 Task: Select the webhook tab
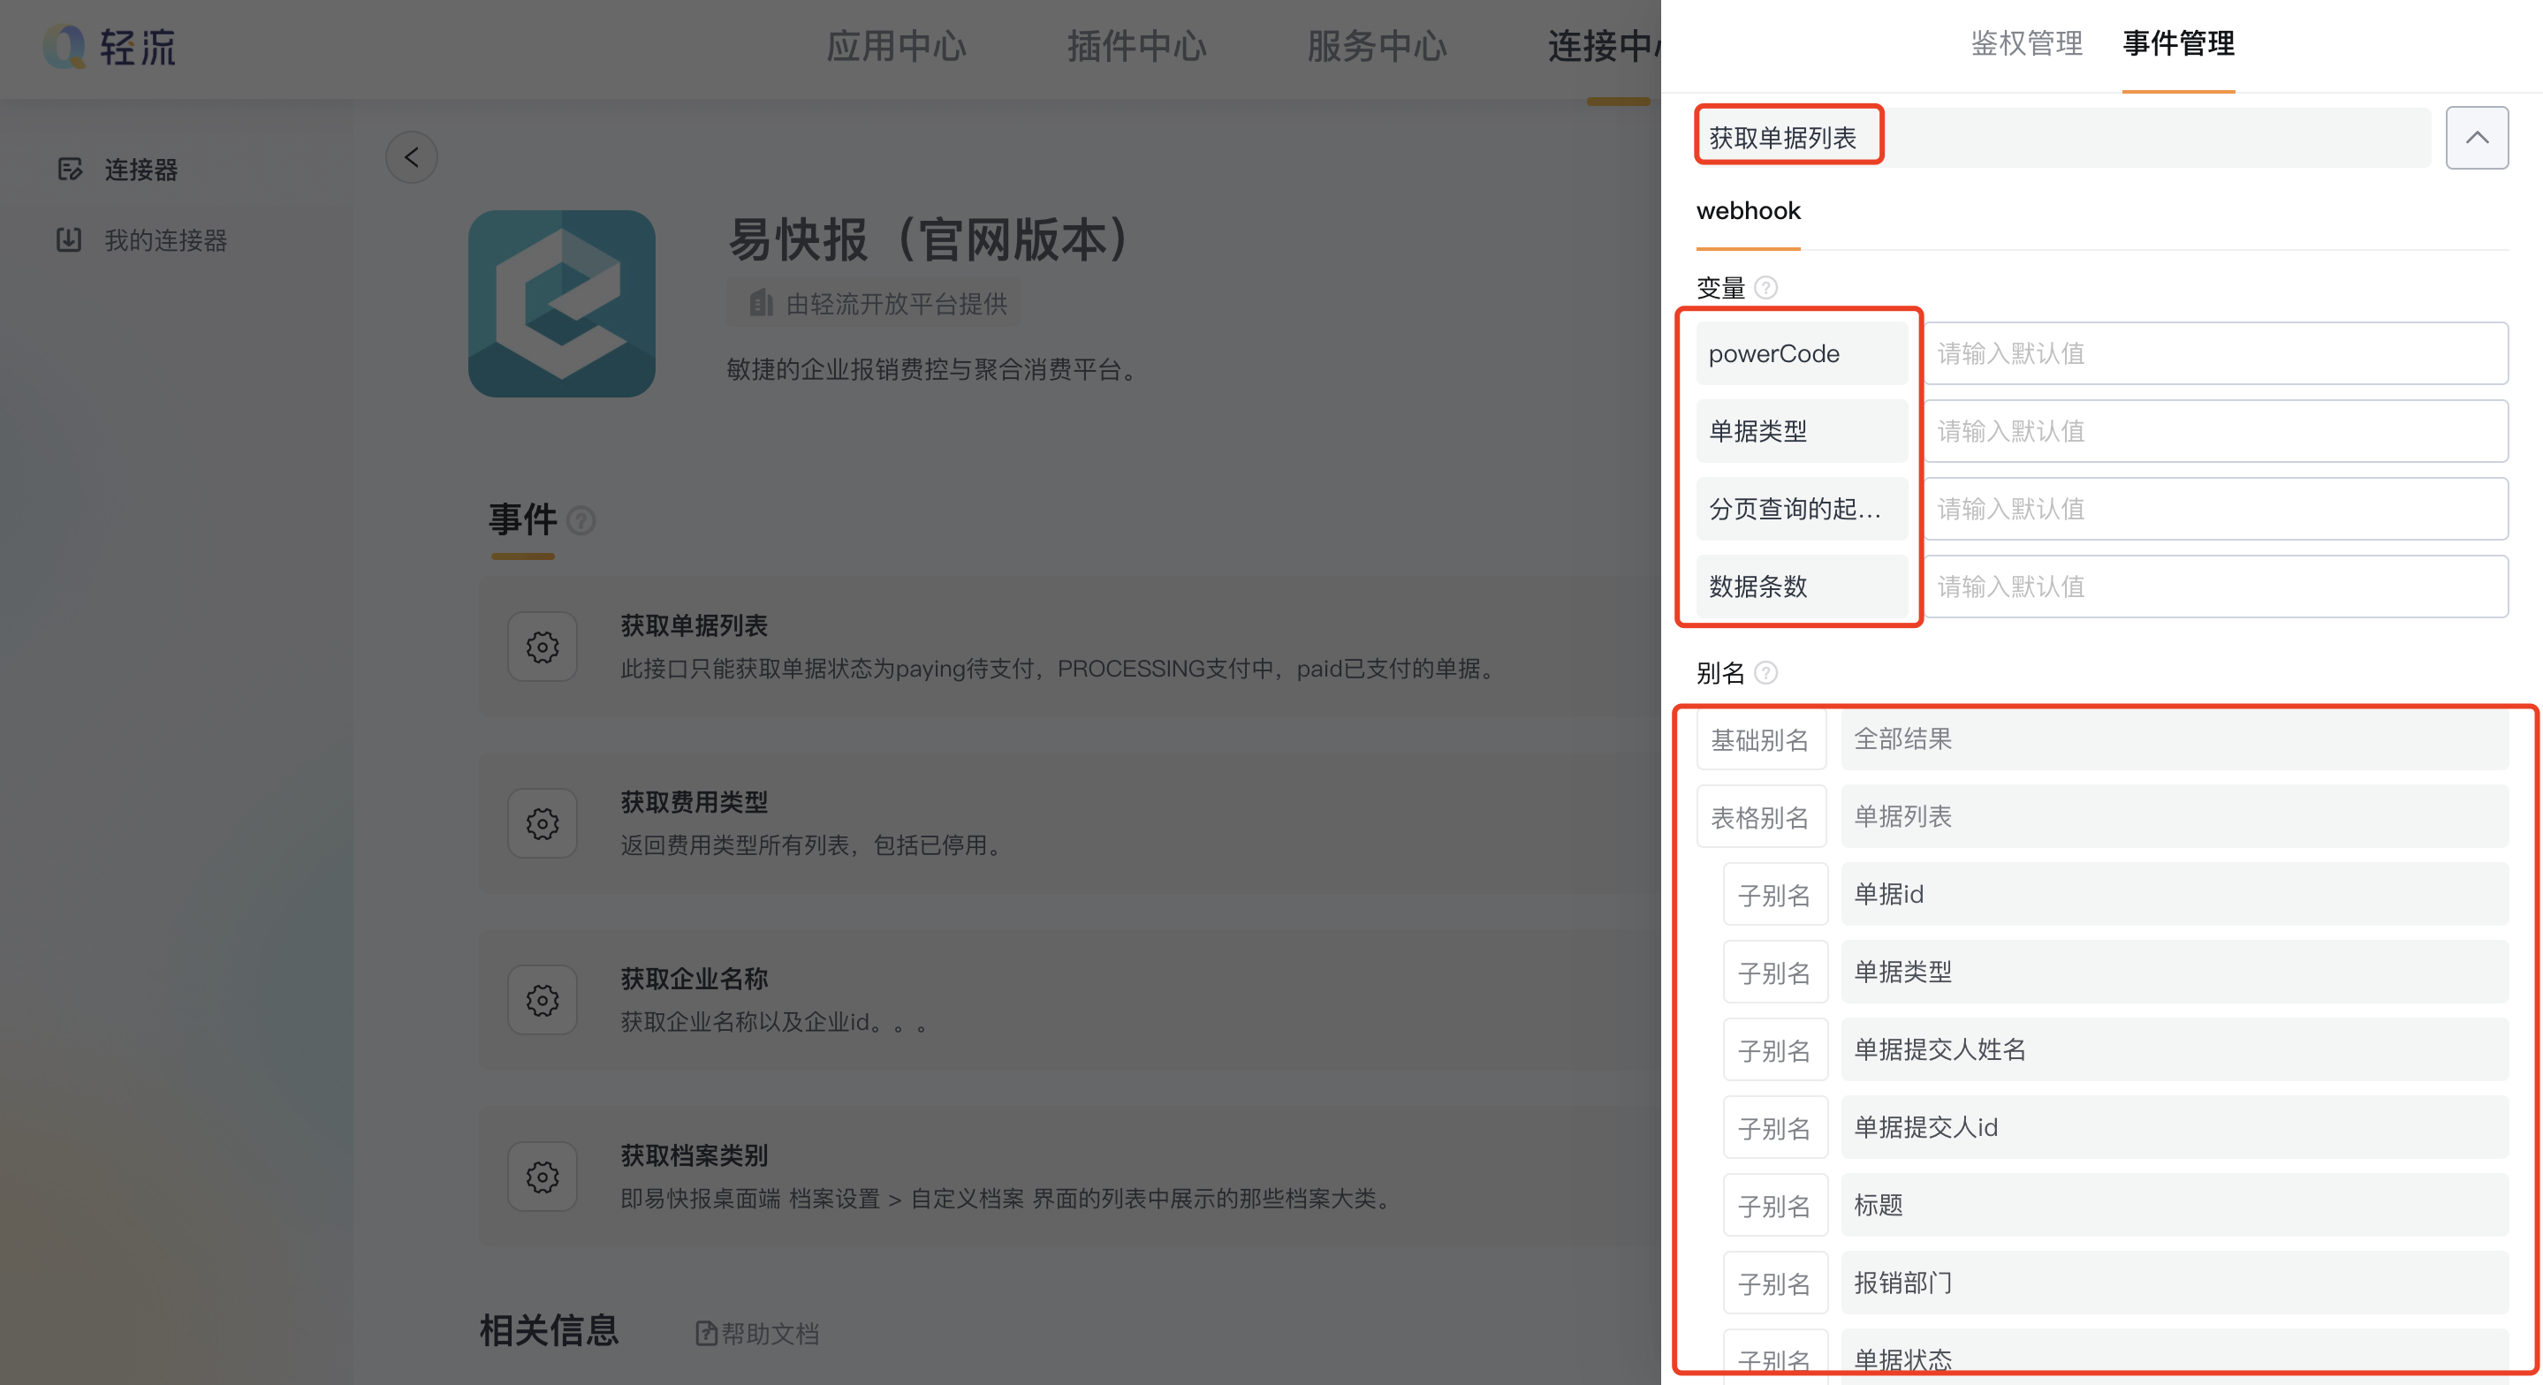1749,210
